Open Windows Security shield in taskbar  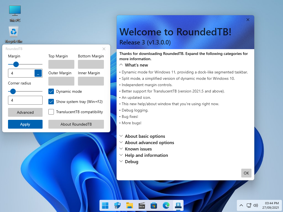pos(117,205)
